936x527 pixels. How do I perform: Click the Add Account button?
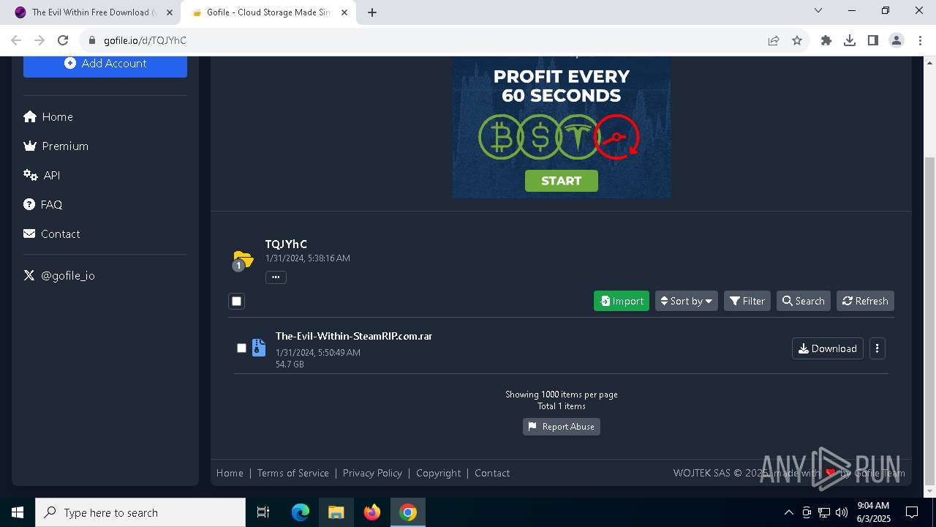[105, 64]
